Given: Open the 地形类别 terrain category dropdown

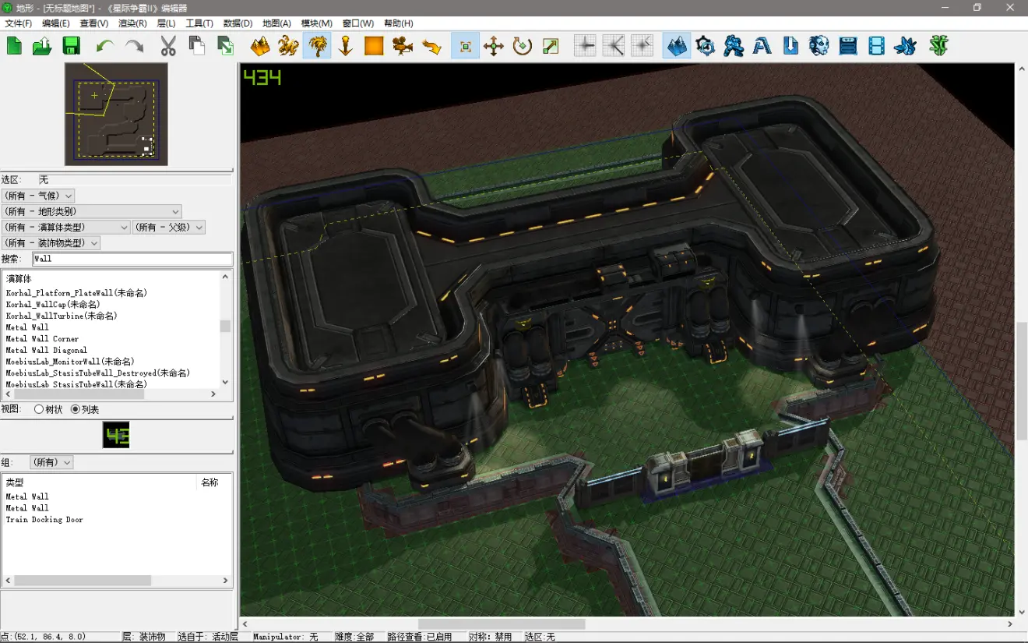Looking at the screenshot, I should (92, 211).
